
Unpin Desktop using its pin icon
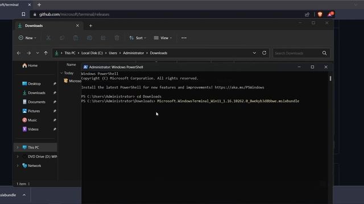(x=55, y=84)
